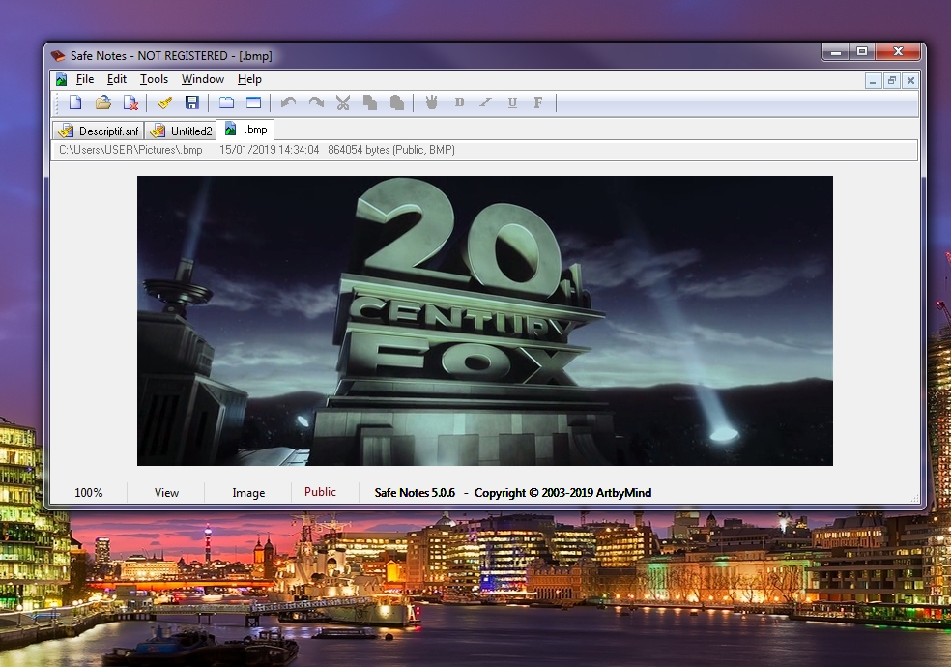Image resolution: width=951 pixels, height=667 pixels.
Task: Close the Safe Notes window
Action: coord(899,52)
